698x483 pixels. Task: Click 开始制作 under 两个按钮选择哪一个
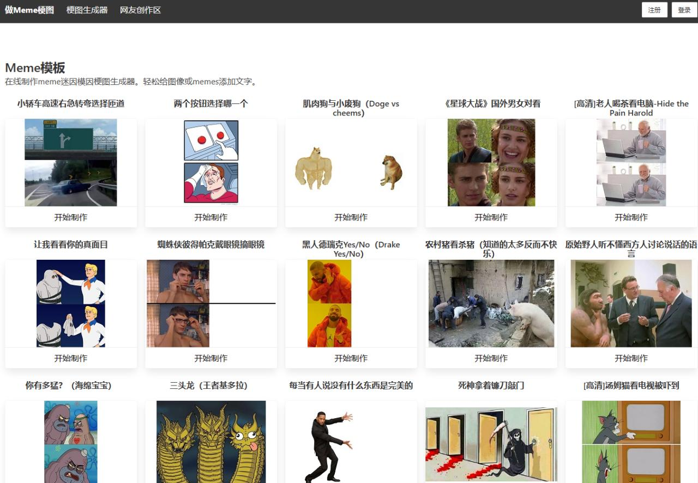pos(211,217)
